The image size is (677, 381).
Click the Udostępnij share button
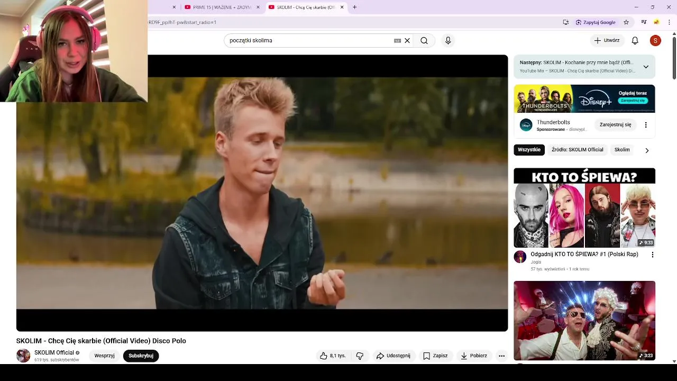coord(393,356)
